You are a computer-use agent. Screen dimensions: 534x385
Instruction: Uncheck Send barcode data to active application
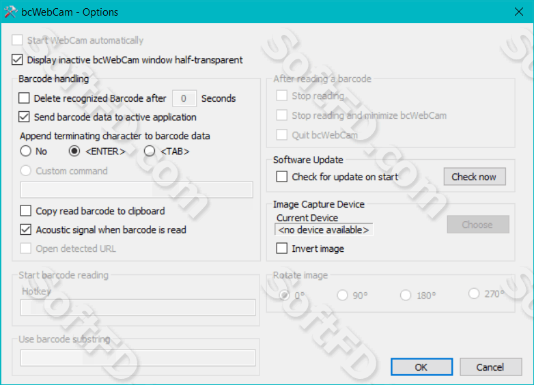coord(24,117)
